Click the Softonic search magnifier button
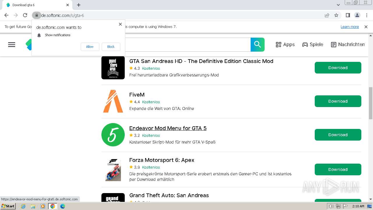The width and height of the screenshot is (373, 210). [258, 45]
